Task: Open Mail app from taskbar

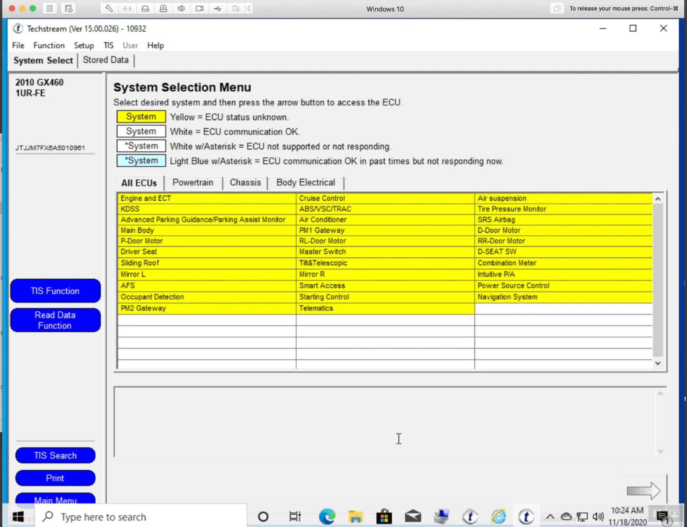Action: point(413,516)
